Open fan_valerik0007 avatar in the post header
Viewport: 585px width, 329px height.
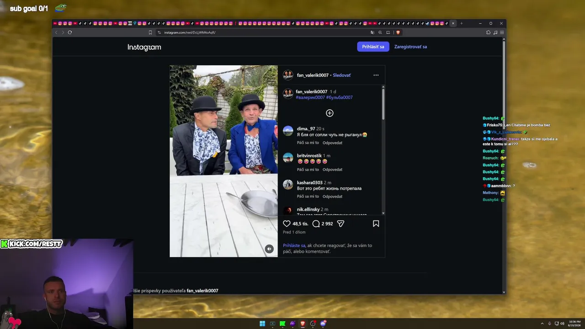coord(288,75)
